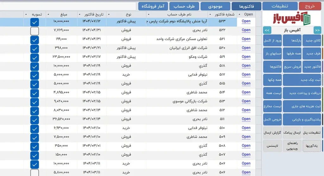Toggle the تسویه checkbox of invoice ۵۲۰
Screen dimensions: 324x176
click(34, 49)
